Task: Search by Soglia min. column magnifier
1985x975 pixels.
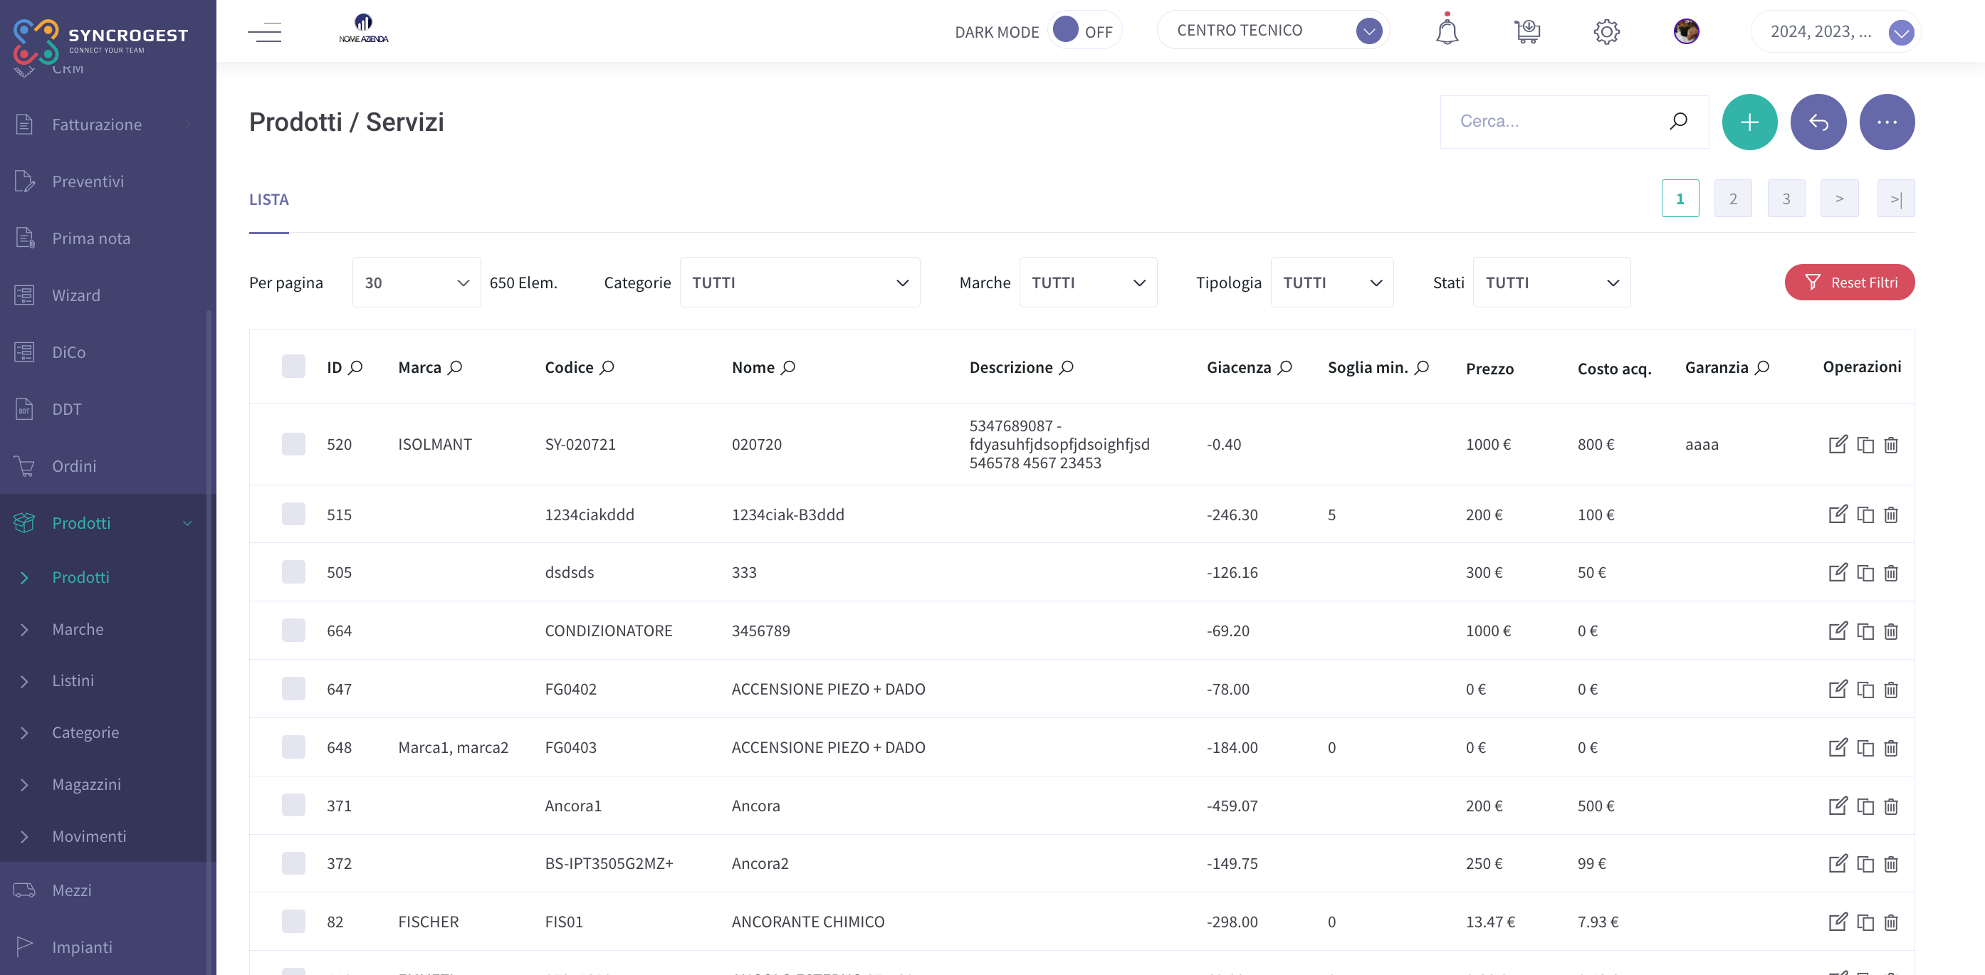Action: 1423,367
